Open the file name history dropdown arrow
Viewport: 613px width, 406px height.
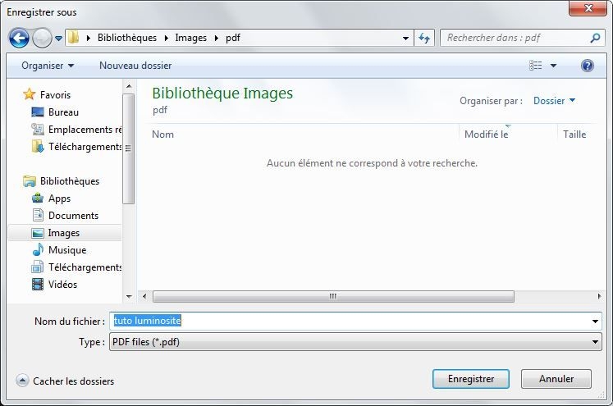pos(595,322)
